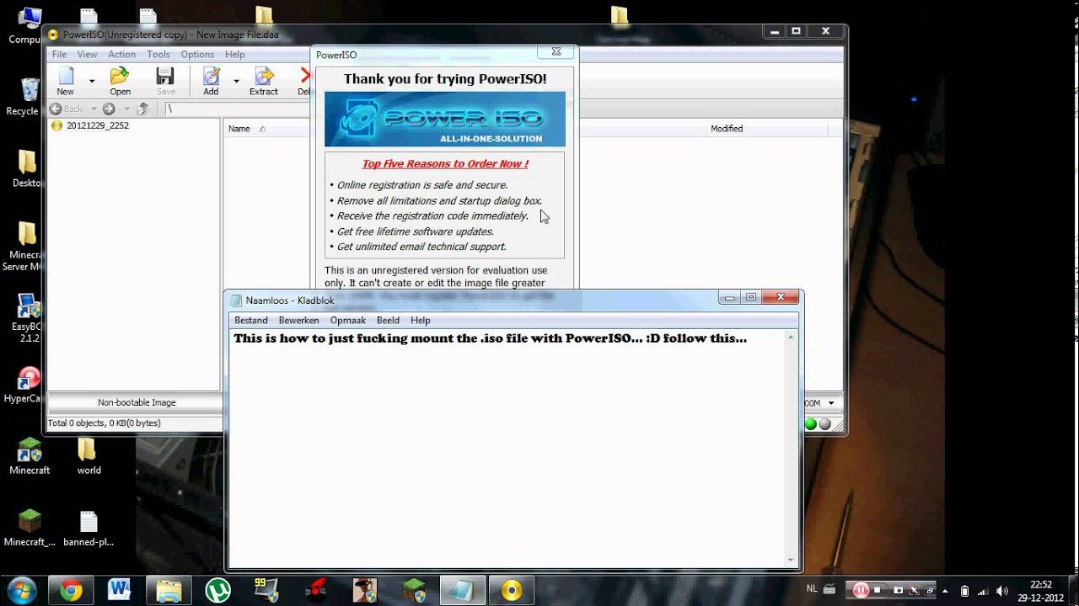Viewport: 1079px width, 606px height.
Task: Expand the Forward history dropdown arrow
Action: (127, 109)
